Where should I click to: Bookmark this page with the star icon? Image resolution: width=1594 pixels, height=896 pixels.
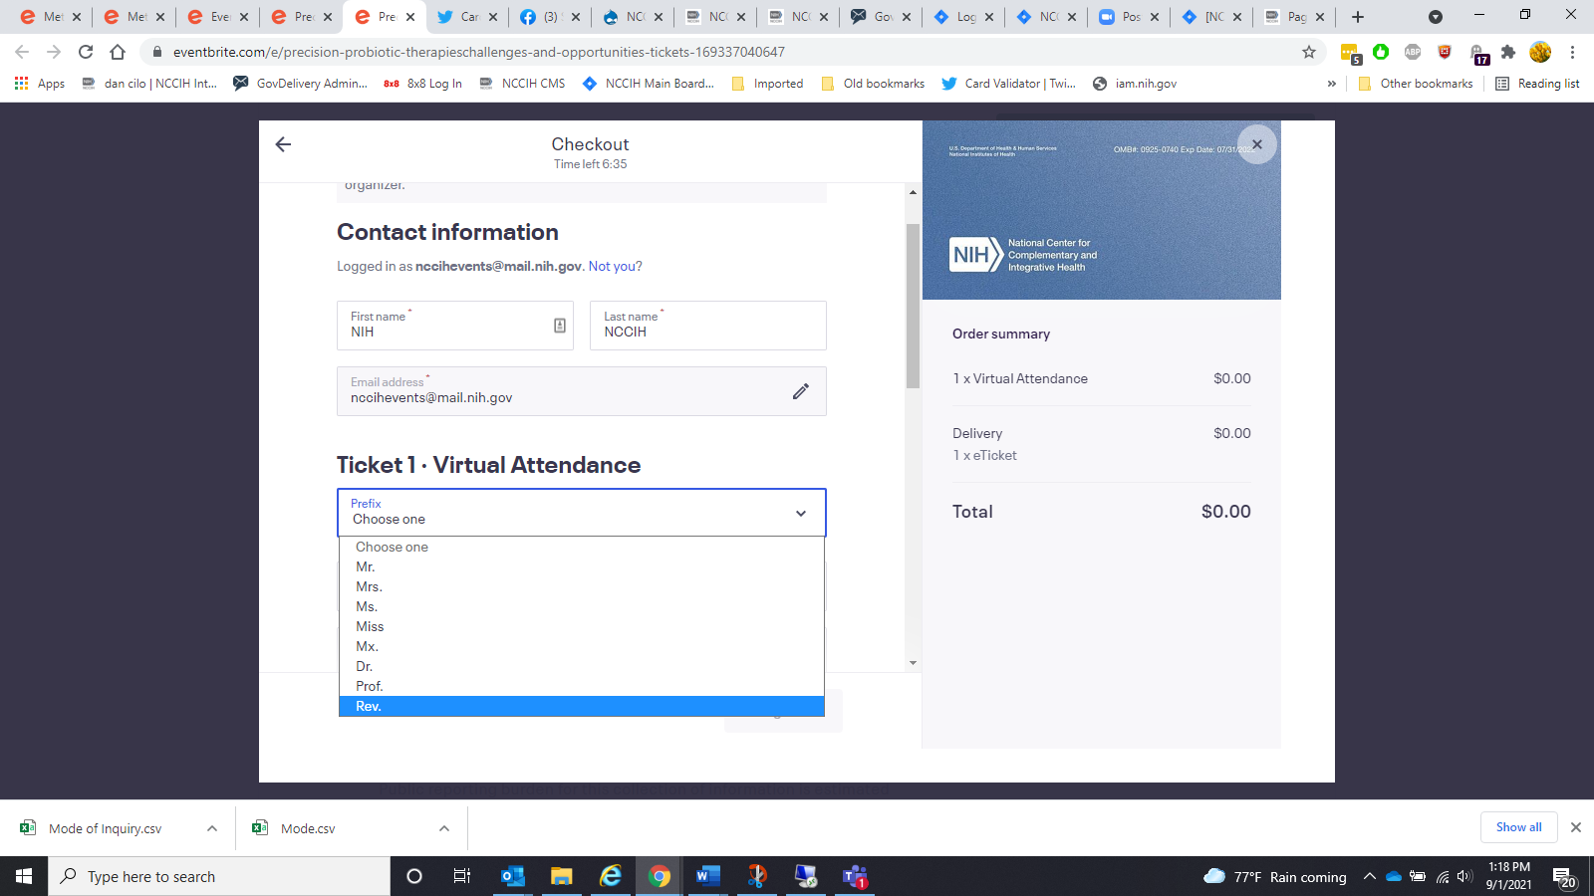click(x=1309, y=52)
